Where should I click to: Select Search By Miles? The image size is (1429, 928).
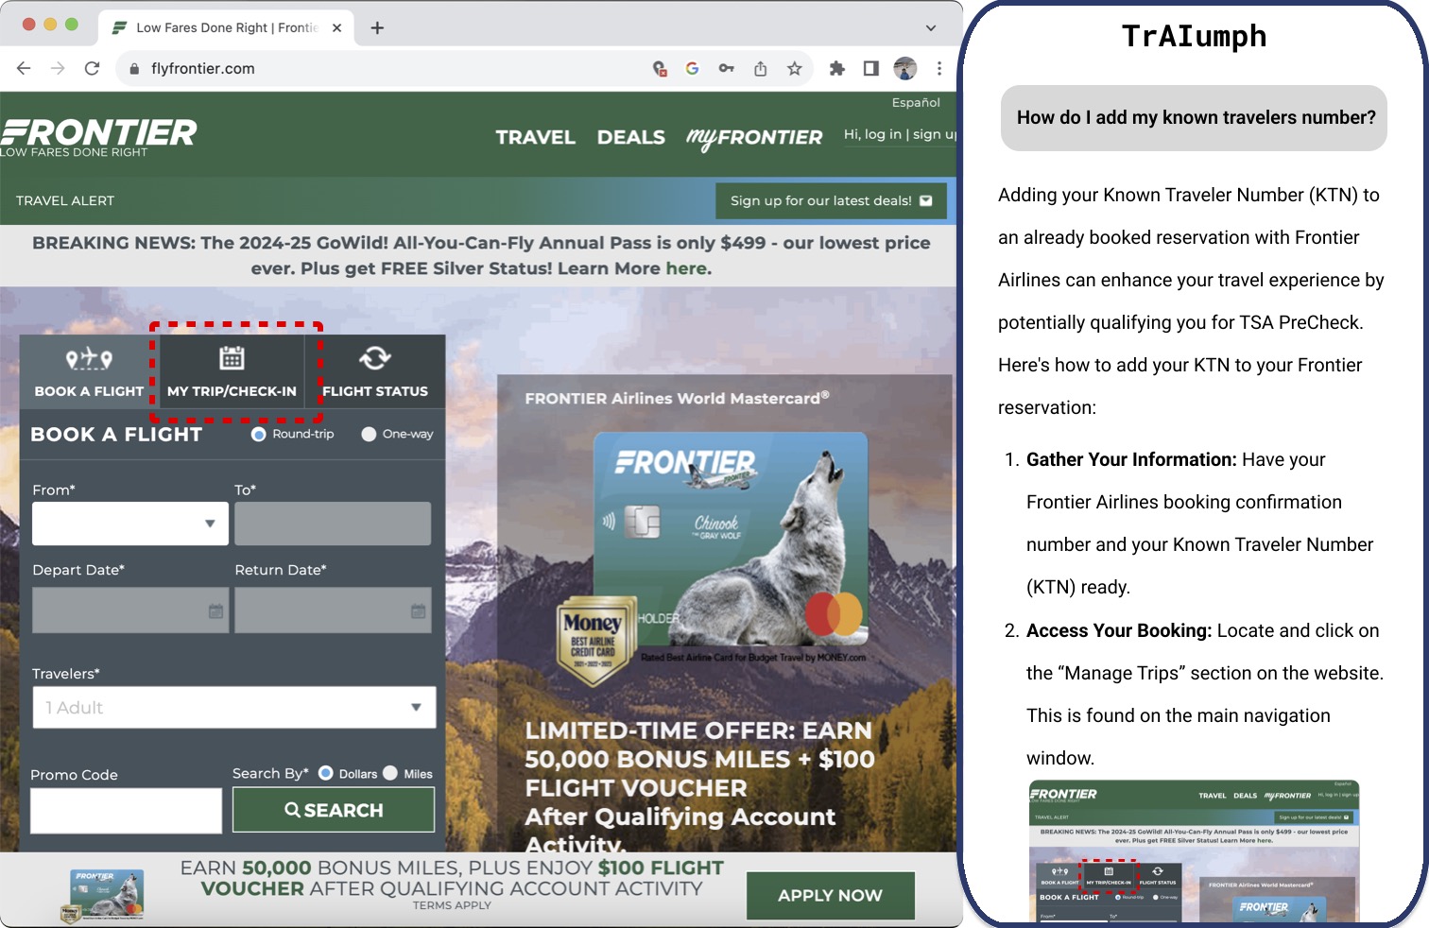click(x=390, y=773)
